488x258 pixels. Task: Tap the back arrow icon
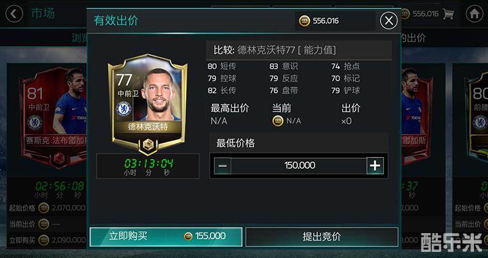tap(14, 14)
